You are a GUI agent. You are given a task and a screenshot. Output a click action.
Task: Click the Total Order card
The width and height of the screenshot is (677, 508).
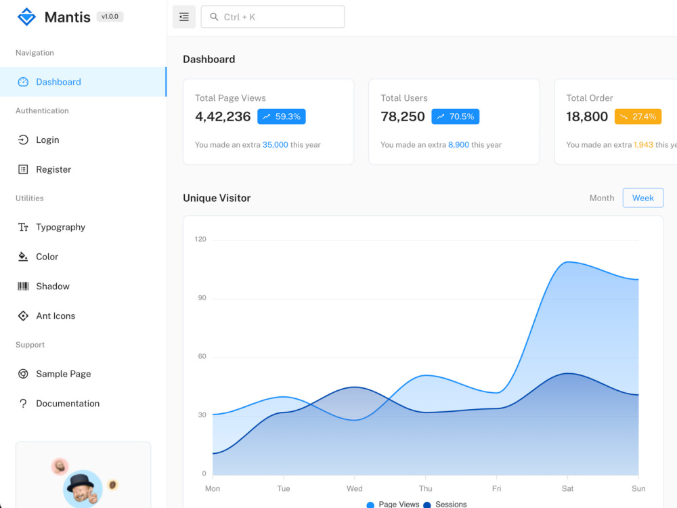coord(615,121)
